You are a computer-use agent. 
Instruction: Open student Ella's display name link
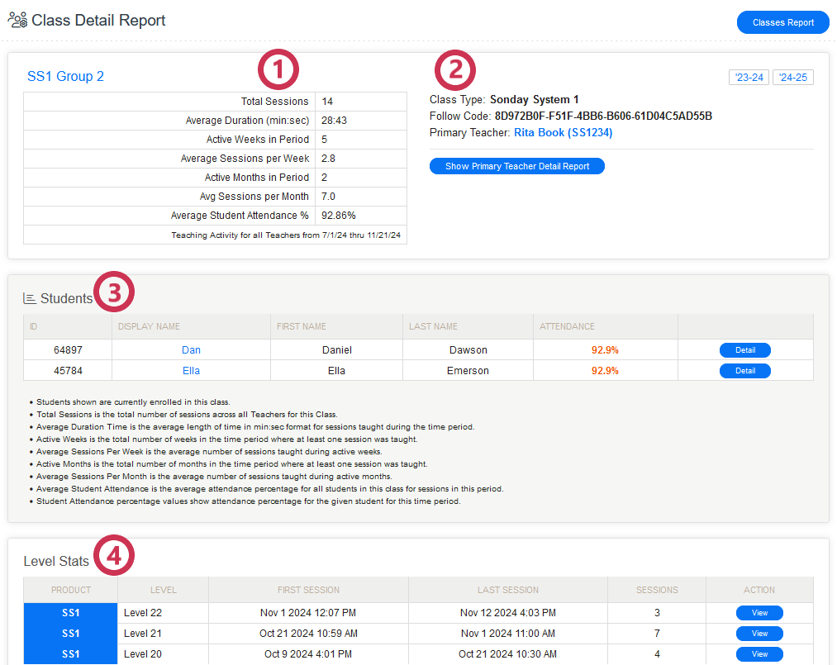click(191, 371)
